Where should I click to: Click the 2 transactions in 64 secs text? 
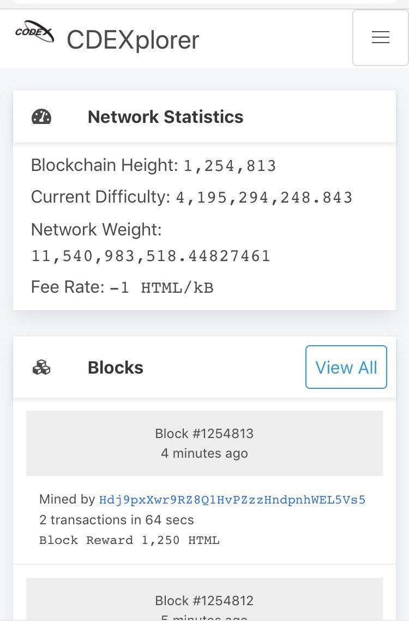117,519
